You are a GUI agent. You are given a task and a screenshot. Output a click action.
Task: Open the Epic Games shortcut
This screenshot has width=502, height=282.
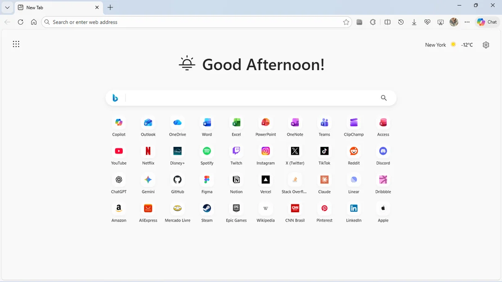coord(236,212)
